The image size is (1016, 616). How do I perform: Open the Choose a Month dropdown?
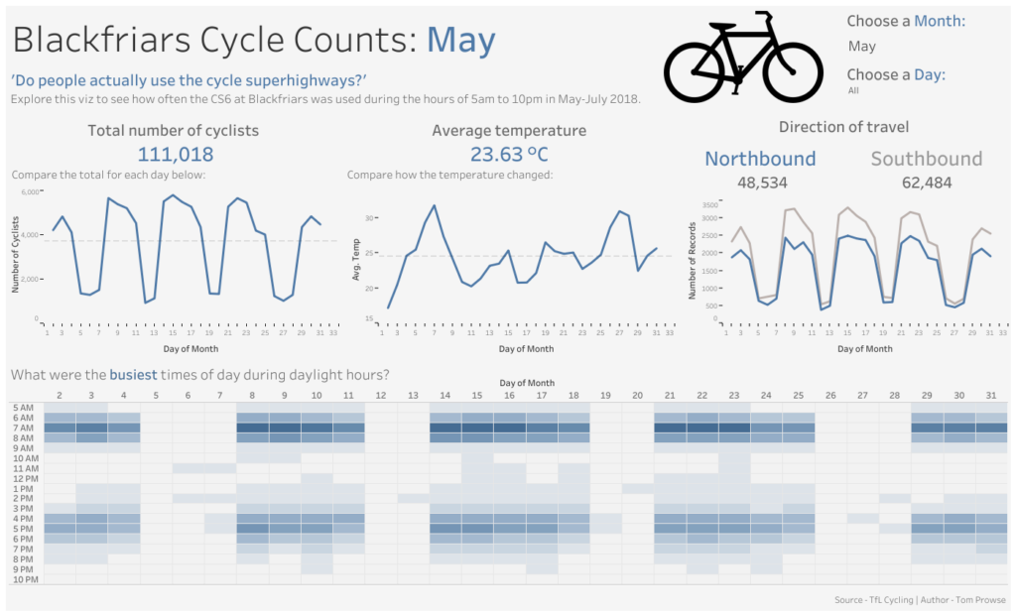(x=863, y=46)
